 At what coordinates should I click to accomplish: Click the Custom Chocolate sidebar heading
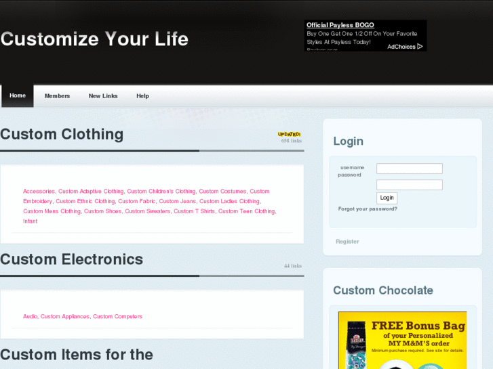click(383, 290)
